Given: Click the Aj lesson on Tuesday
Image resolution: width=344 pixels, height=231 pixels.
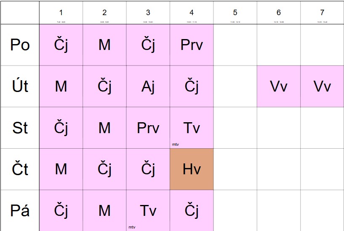Looking at the screenshot, I should coord(148,87).
